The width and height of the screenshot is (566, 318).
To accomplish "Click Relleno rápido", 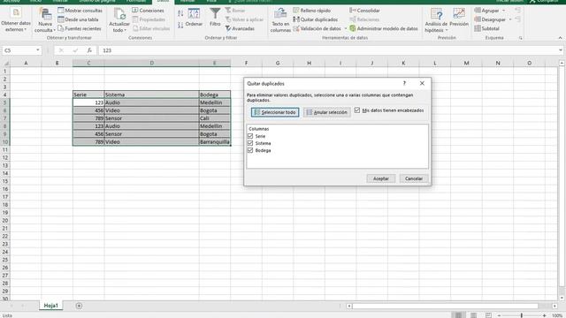I will tap(312, 11).
